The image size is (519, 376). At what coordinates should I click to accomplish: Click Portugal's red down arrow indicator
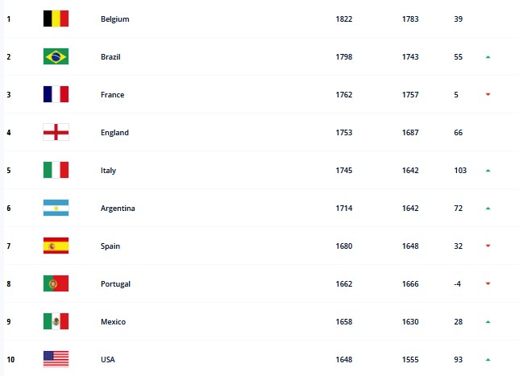[x=488, y=283]
